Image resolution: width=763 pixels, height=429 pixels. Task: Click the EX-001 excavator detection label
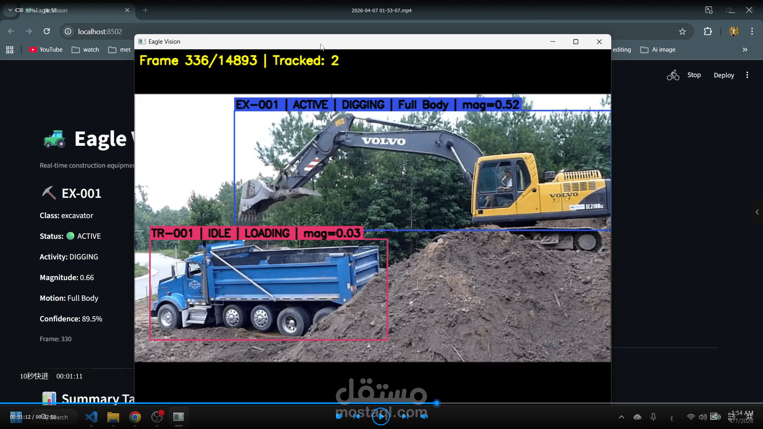(x=378, y=104)
